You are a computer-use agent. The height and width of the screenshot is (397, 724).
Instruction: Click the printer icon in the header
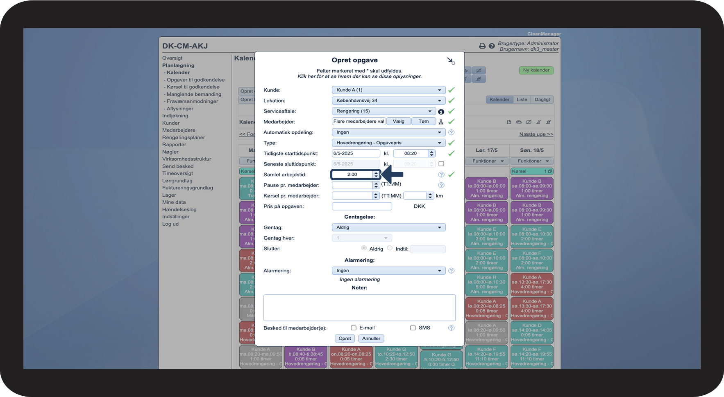coord(482,46)
